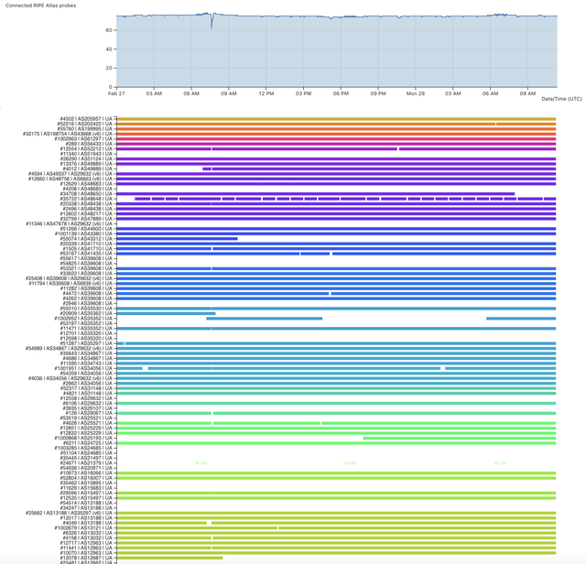The image size is (586, 564).
Task: Click the dashed purple bar for probe #35722
Action: [x=345, y=199]
